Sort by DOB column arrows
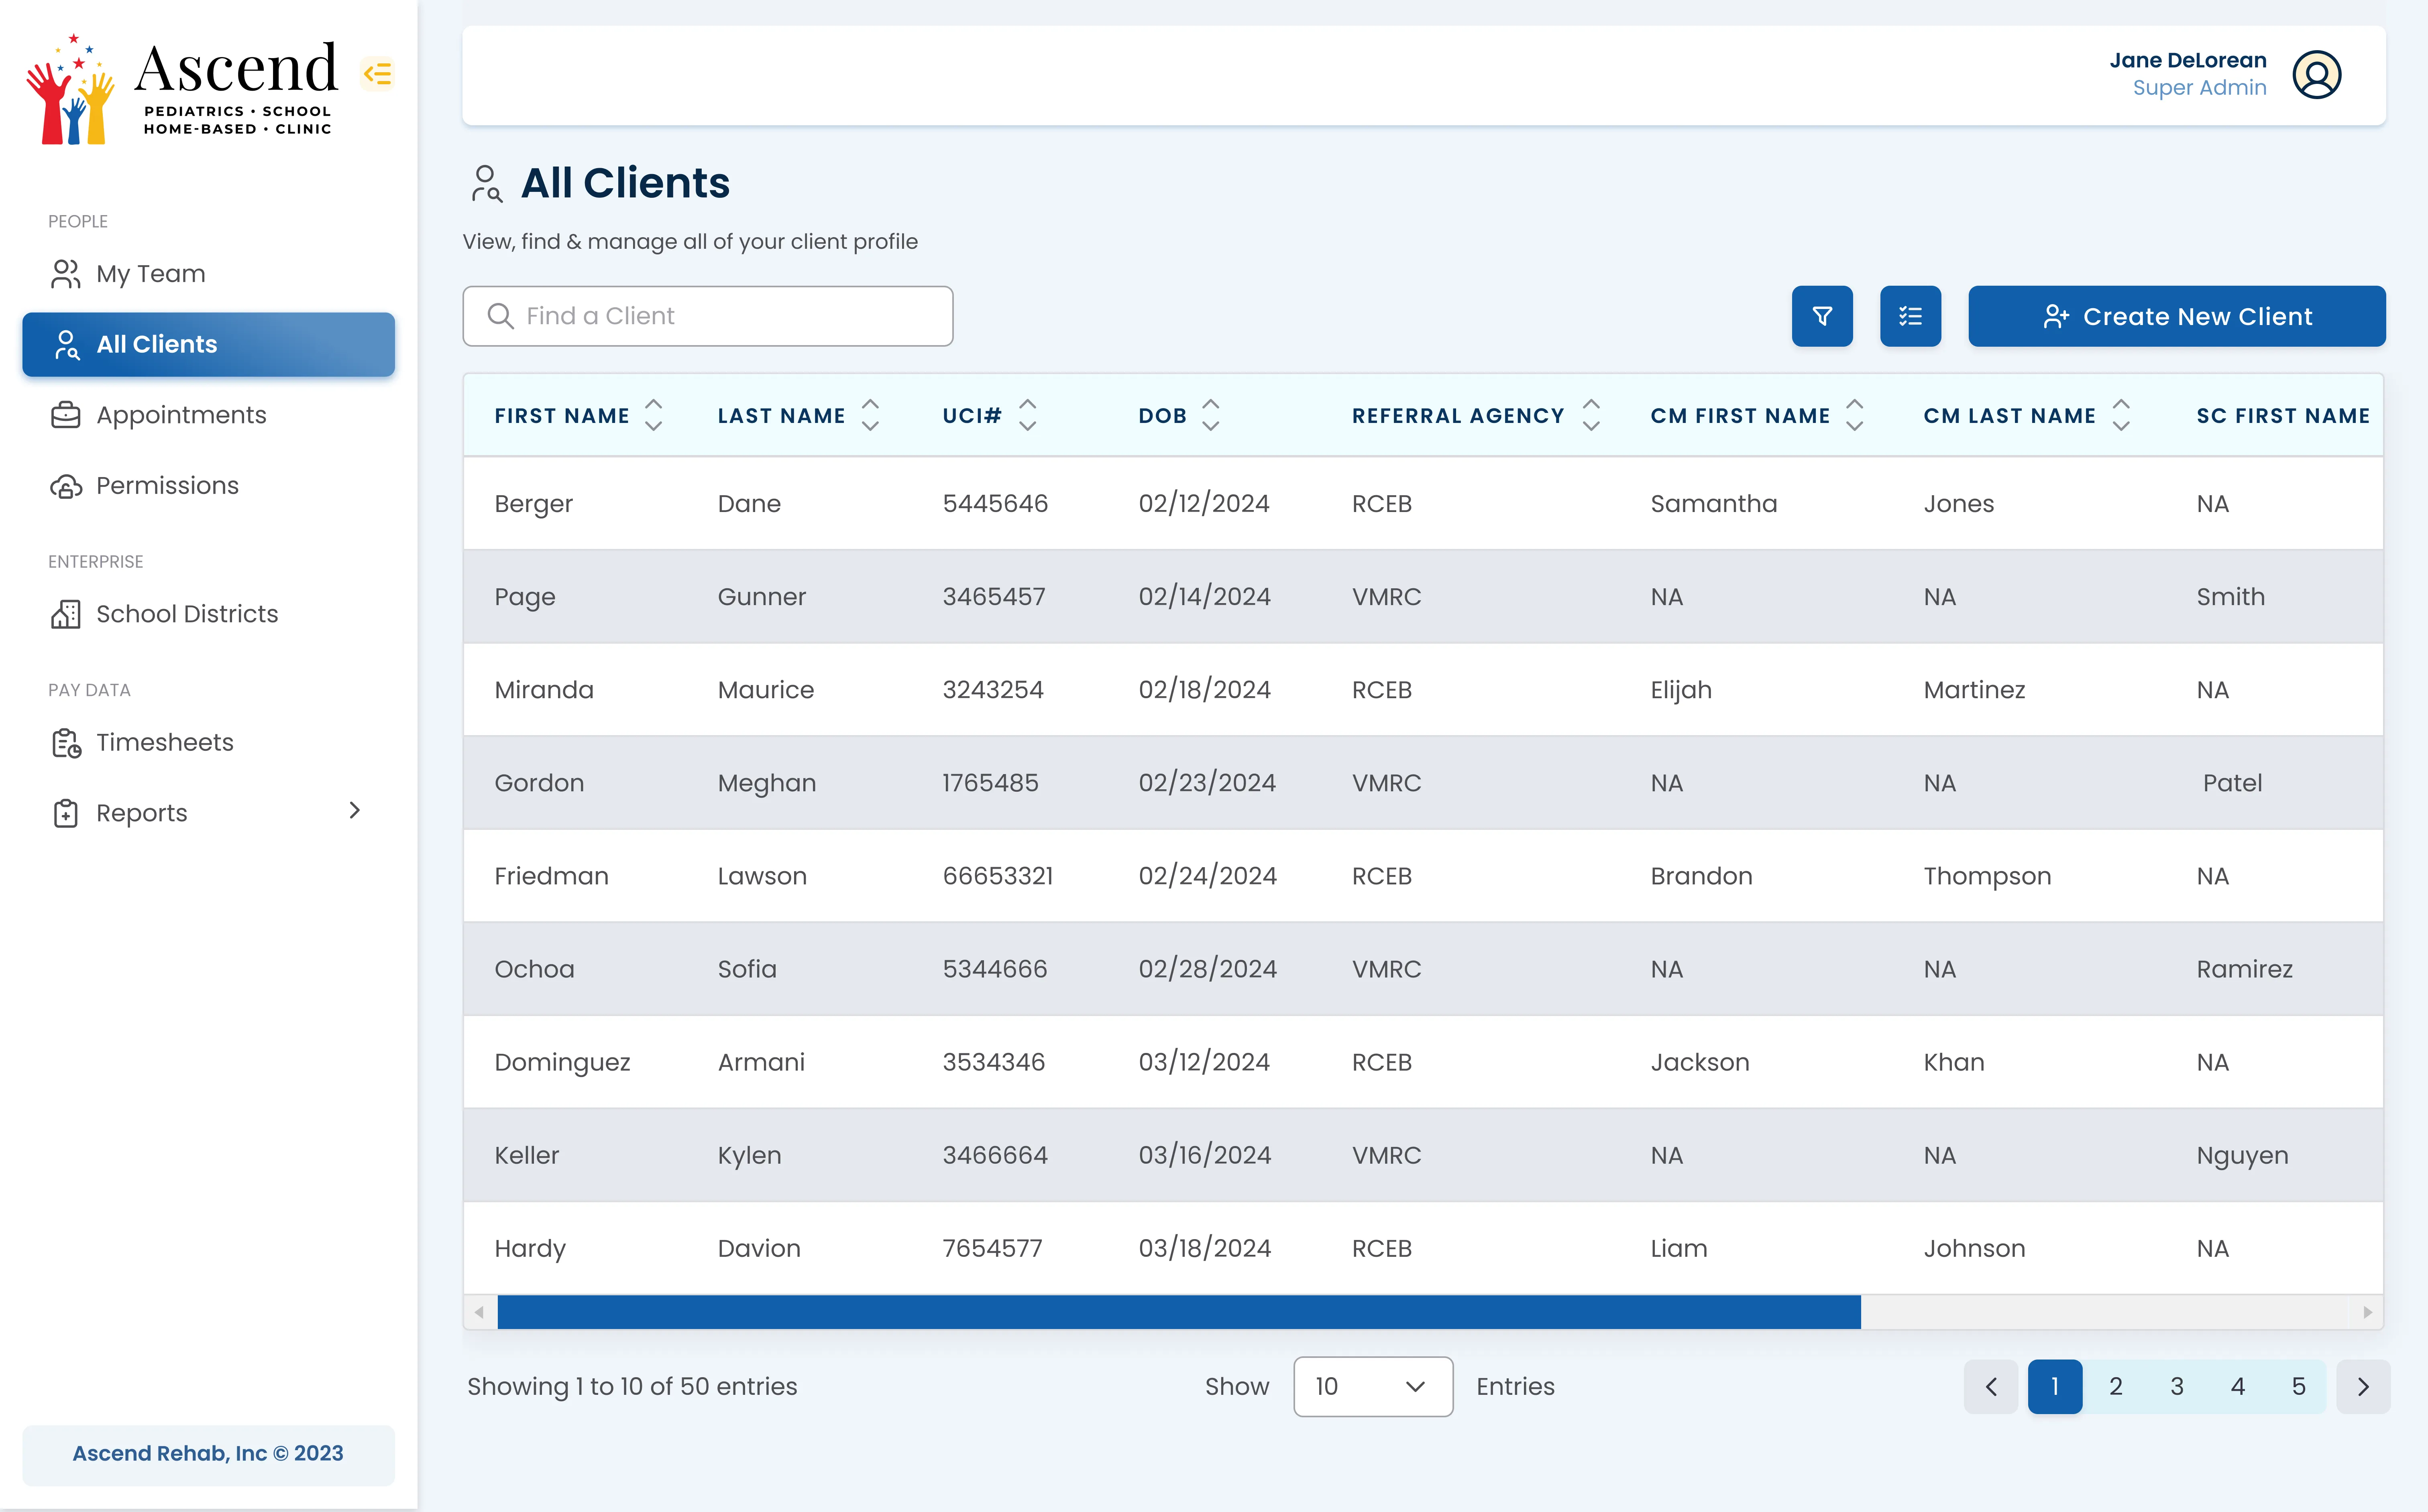Viewport: 2428px width, 1512px height. pos(1210,415)
